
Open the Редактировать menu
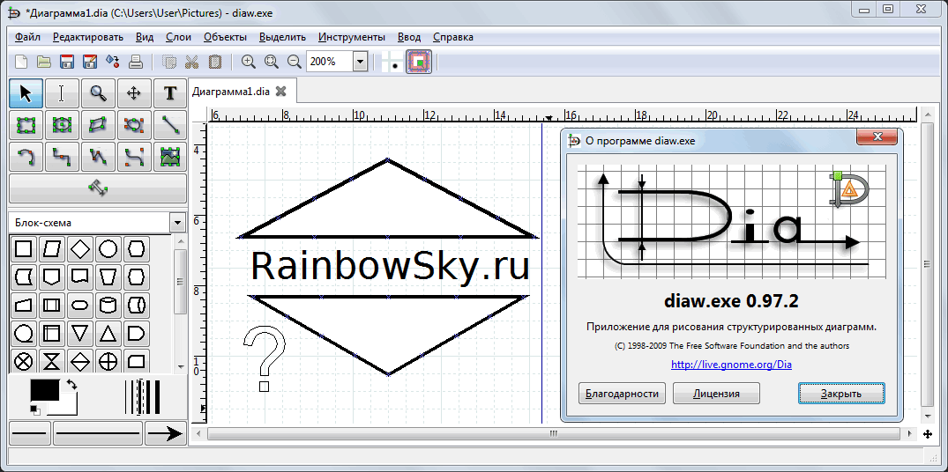(x=88, y=37)
